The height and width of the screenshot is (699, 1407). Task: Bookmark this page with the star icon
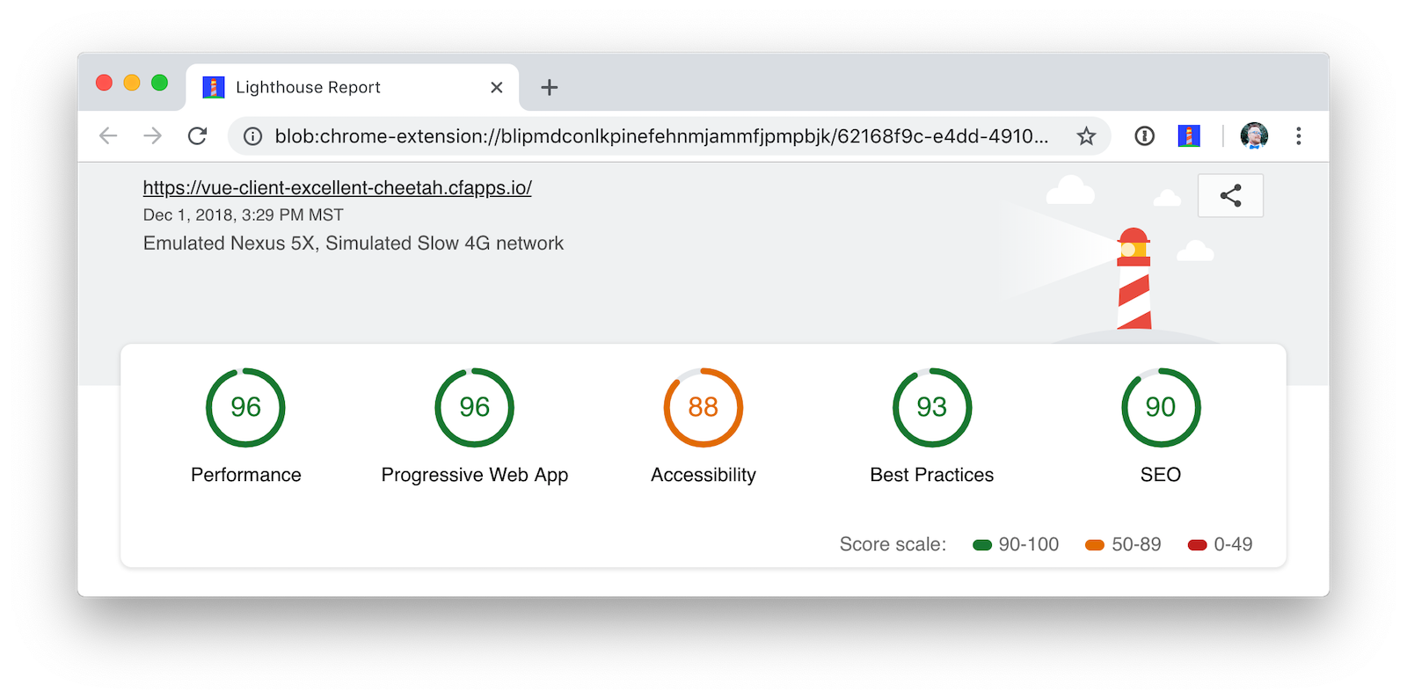click(1086, 136)
